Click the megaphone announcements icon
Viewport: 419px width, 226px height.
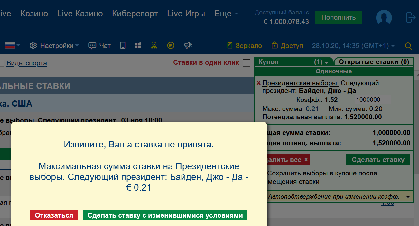188,46
